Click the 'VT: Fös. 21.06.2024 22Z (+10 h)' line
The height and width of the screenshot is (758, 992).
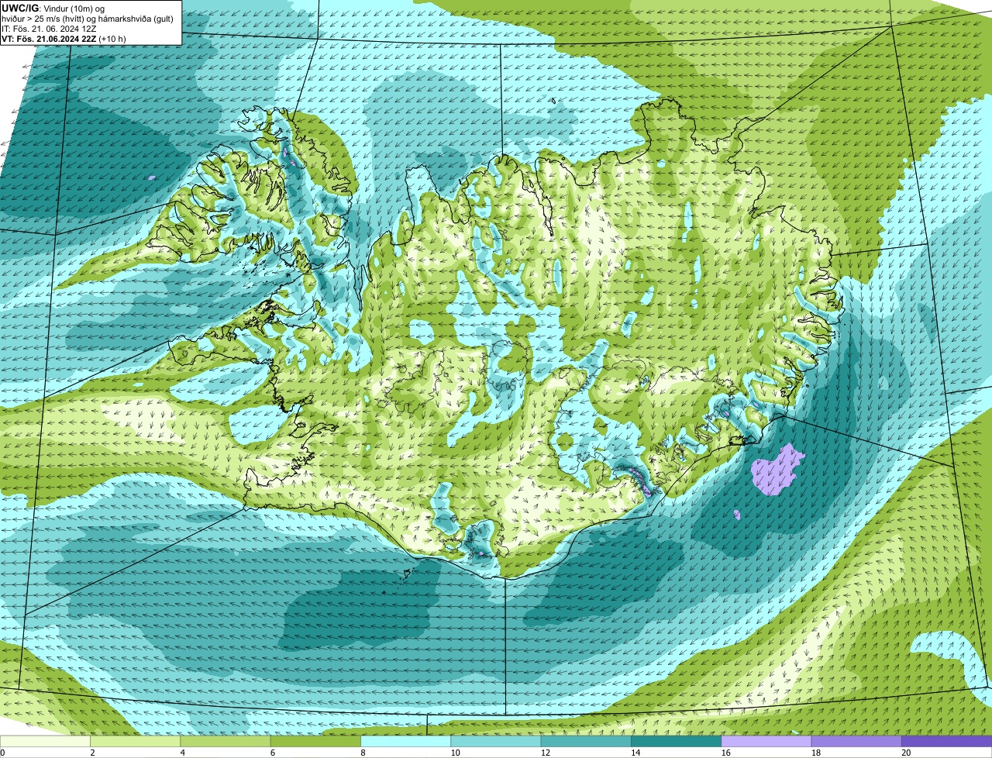coord(64,39)
